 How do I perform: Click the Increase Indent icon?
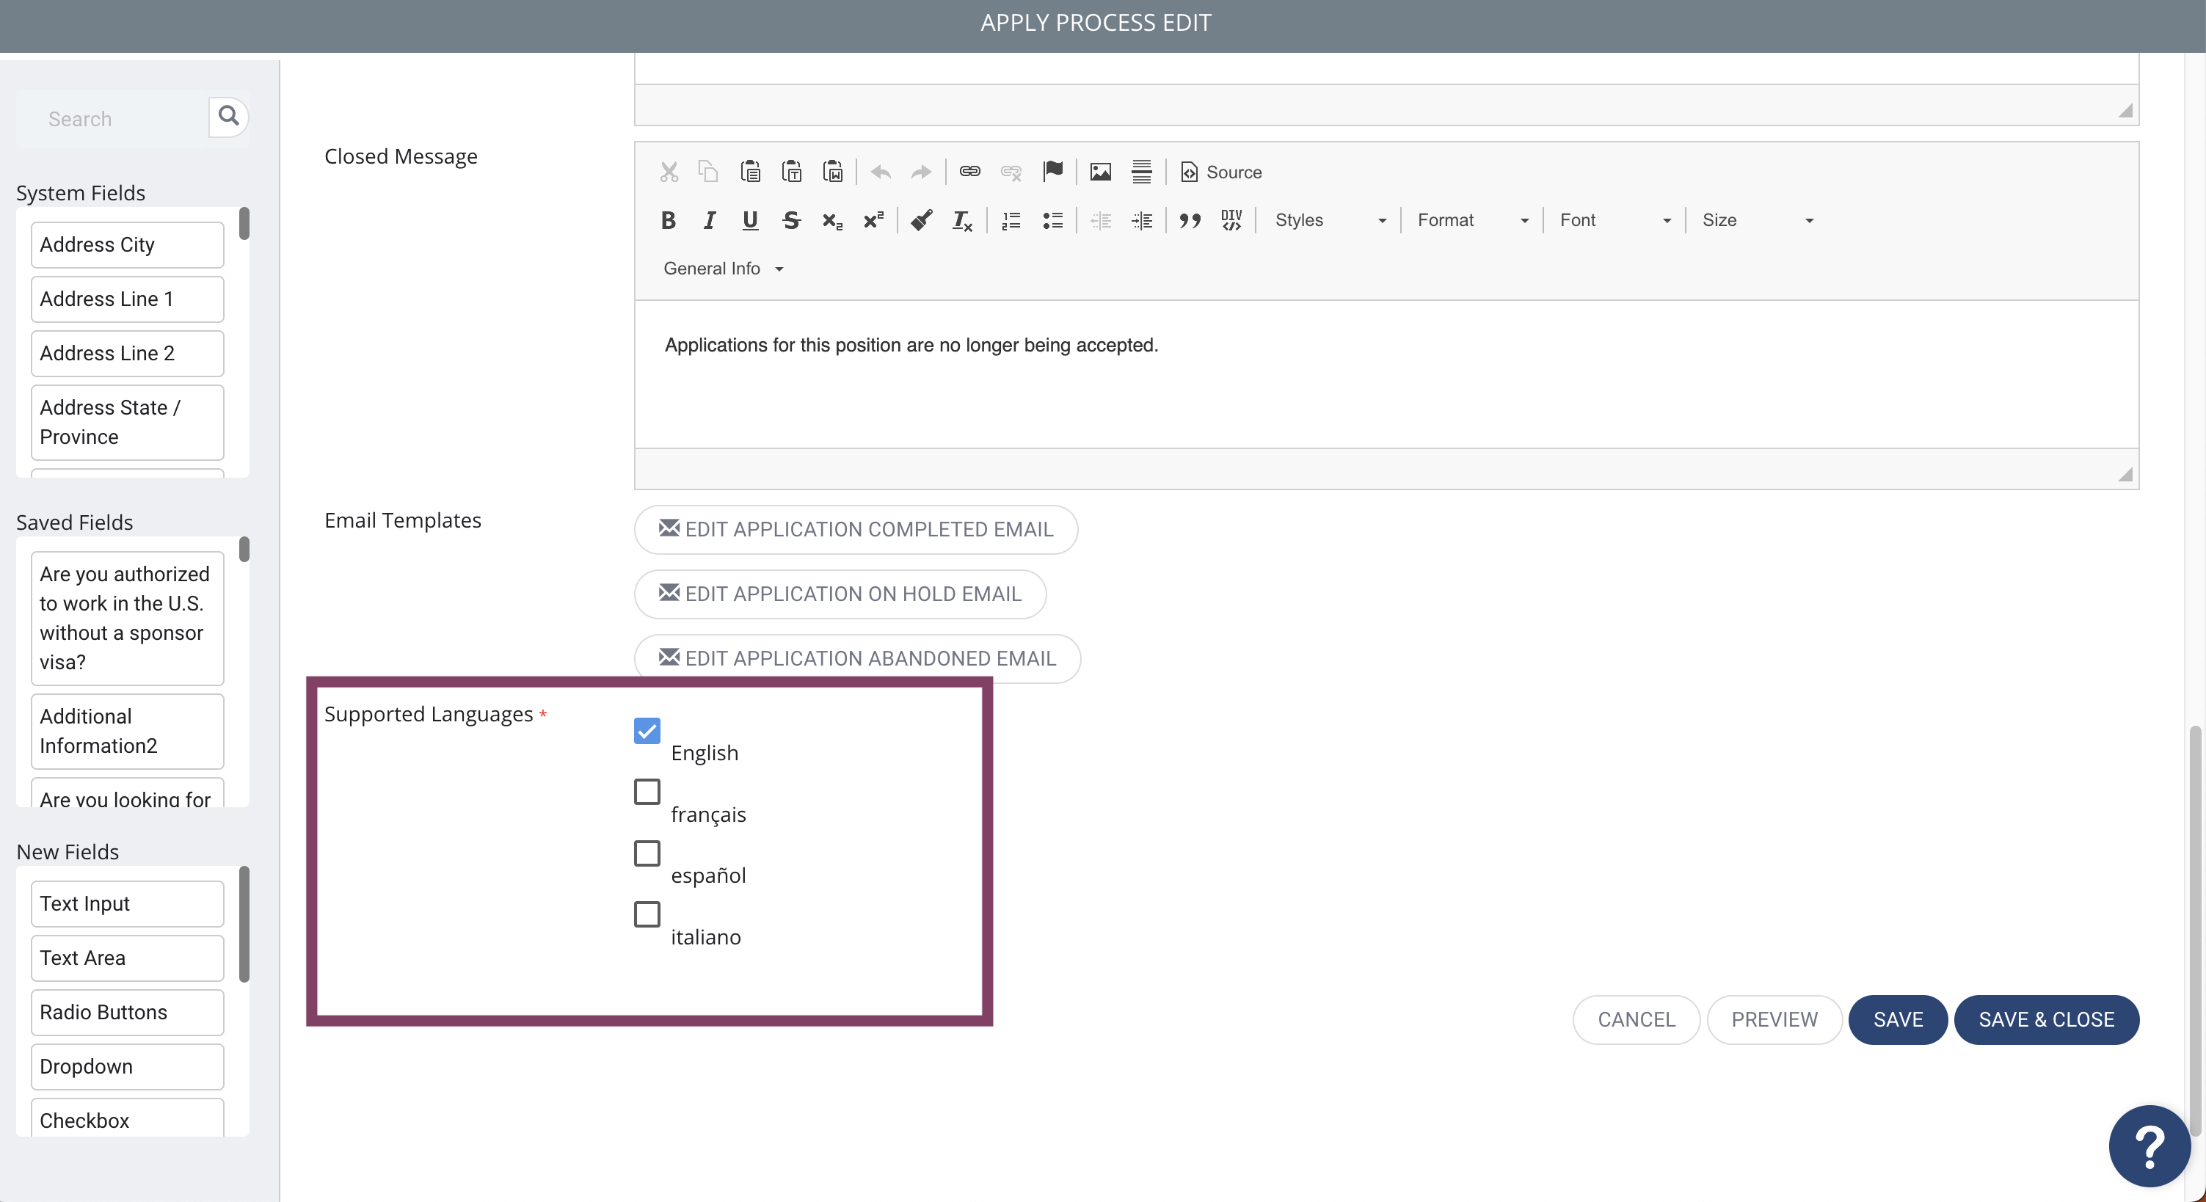point(1142,221)
